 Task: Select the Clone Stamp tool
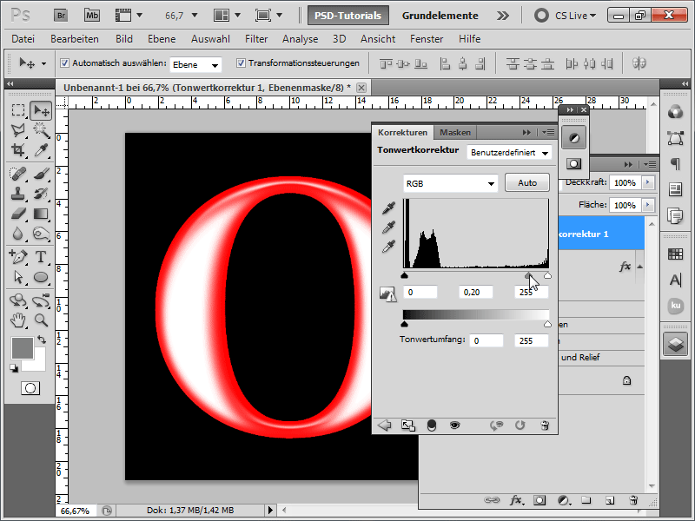18,194
